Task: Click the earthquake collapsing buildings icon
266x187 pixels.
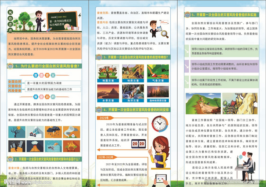Action: click(x=17, y=146)
